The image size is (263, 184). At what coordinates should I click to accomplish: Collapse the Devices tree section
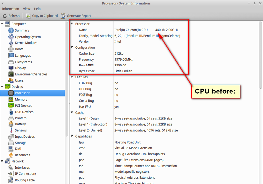click(2, 87)
